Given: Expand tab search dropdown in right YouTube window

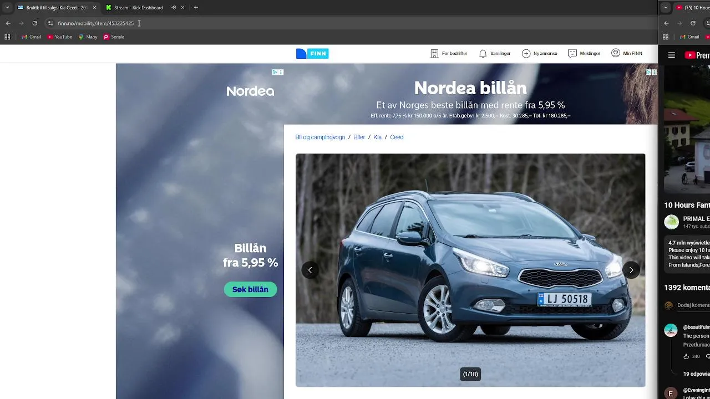Looking at the screenshot, I should click(x=666, y=8).
